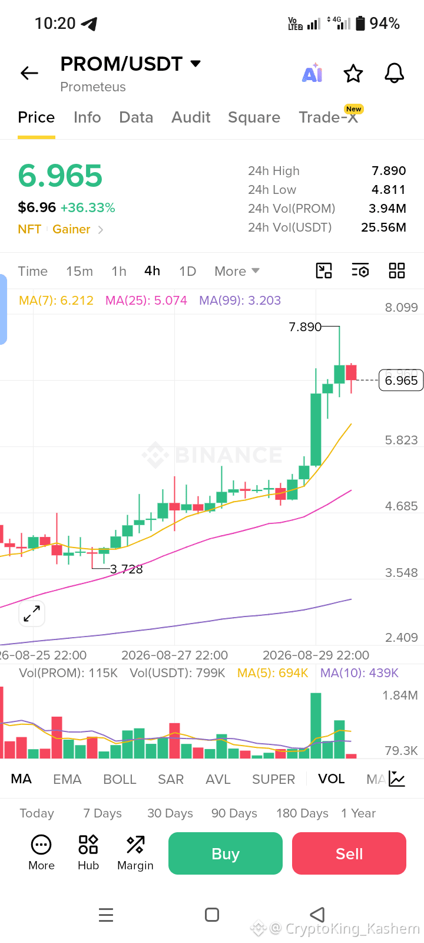Select the Time chart interval

pyautogui.click(x=32, y=271)
